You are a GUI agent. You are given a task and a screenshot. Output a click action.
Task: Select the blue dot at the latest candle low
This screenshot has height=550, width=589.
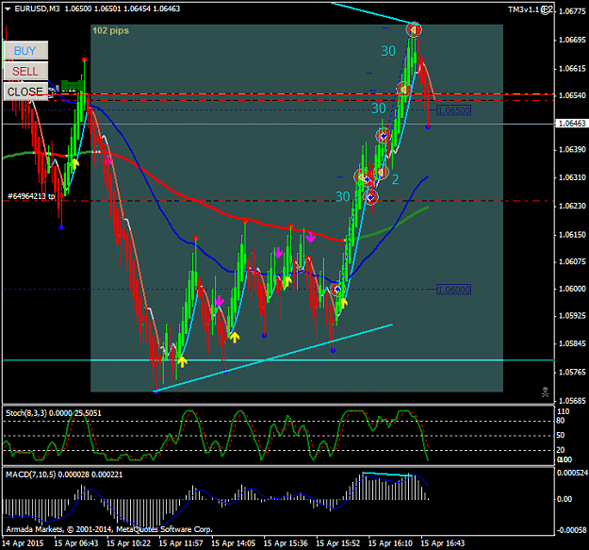pos(428,127)
